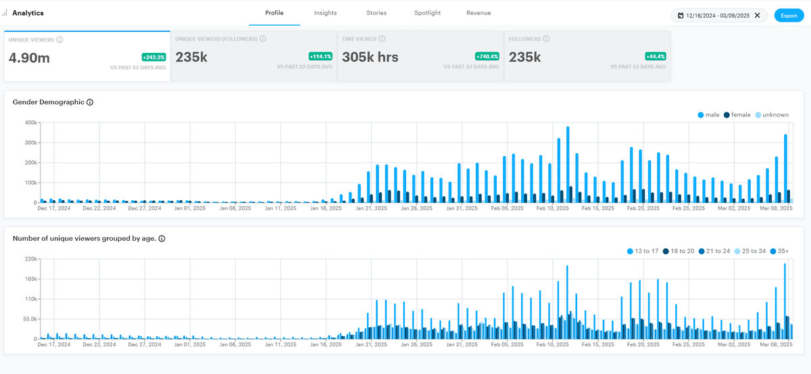This screenshot has width=811, height=374.
Task: Select the Time Viewed metric card
Action: pyautogui.click(x=420, y=56)
